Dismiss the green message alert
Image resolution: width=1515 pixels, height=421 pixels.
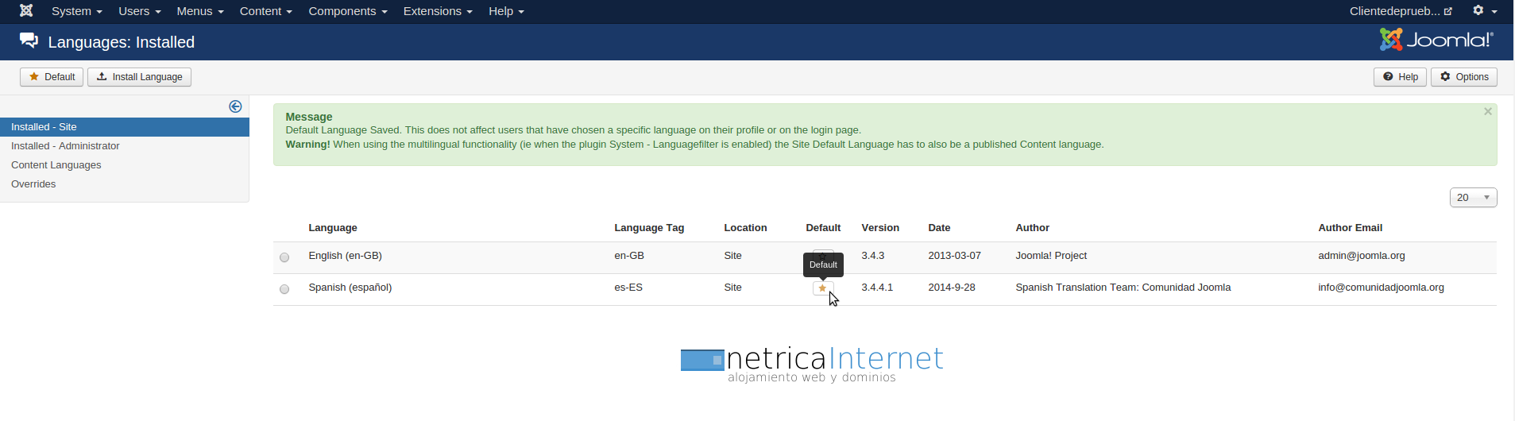pyautogui.click(x=1487, y=112)
